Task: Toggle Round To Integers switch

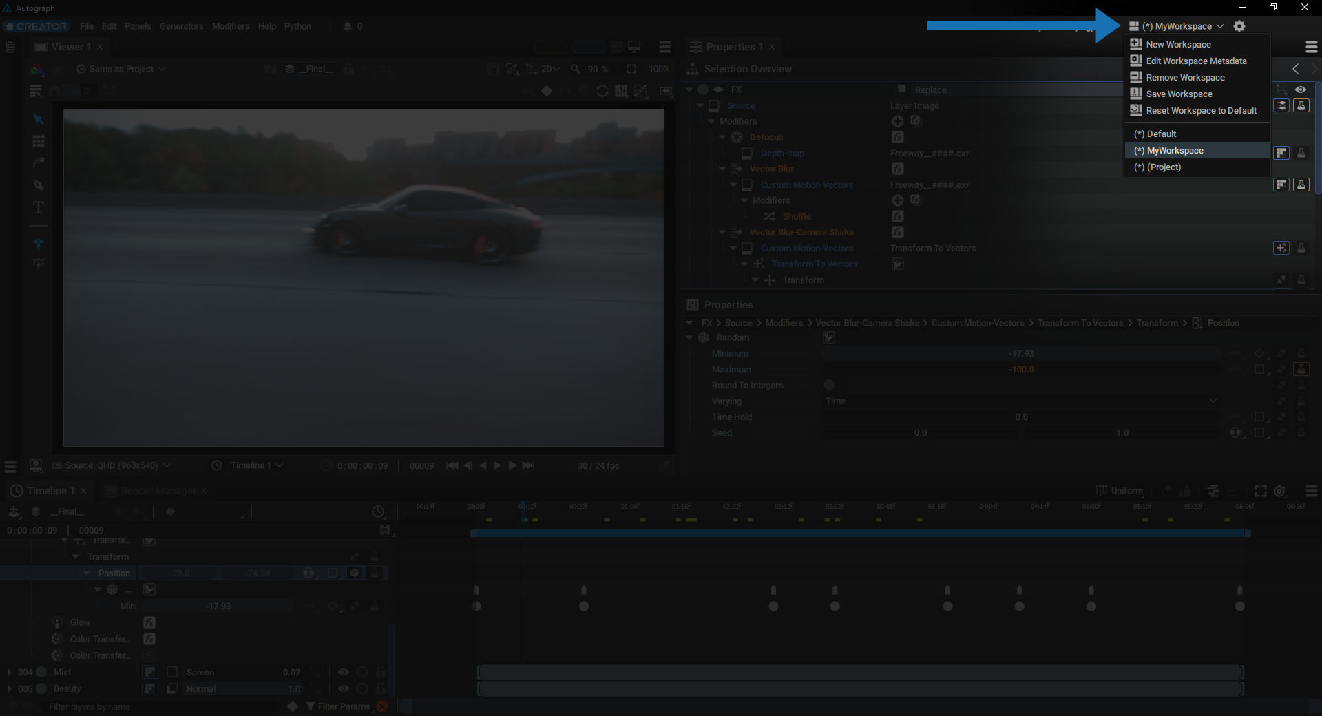Action: pos(835,385)
